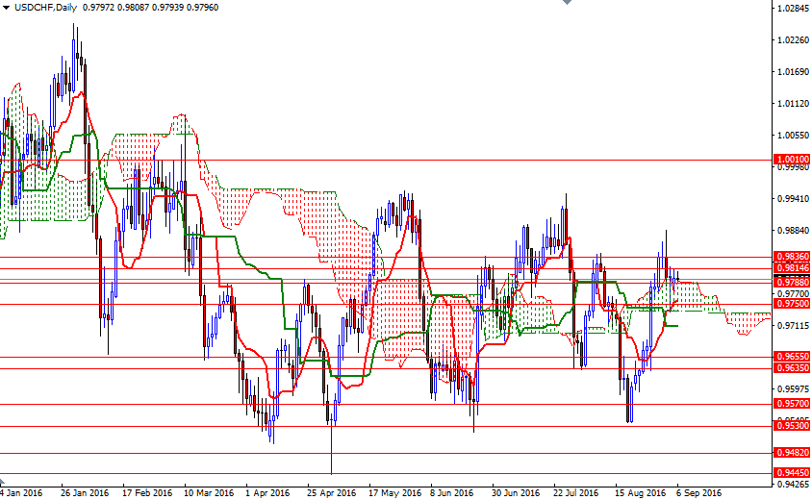Click the 1.02260 price axis value
Screen dimensions: 812x500
coord(794,39)
